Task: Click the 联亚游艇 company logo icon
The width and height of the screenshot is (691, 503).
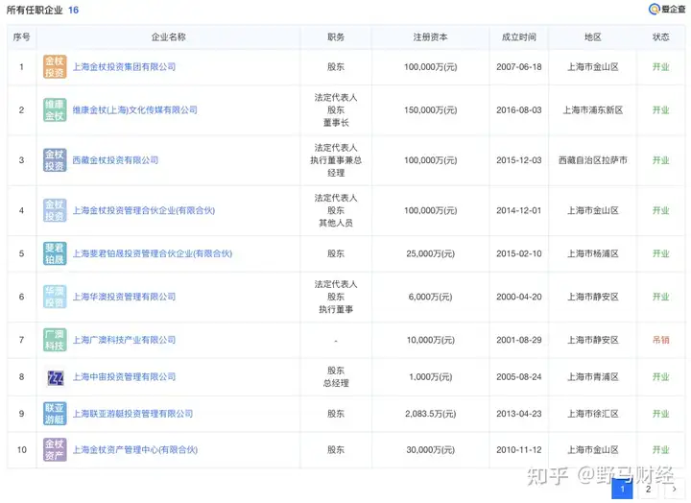Action: pos(55,414)
